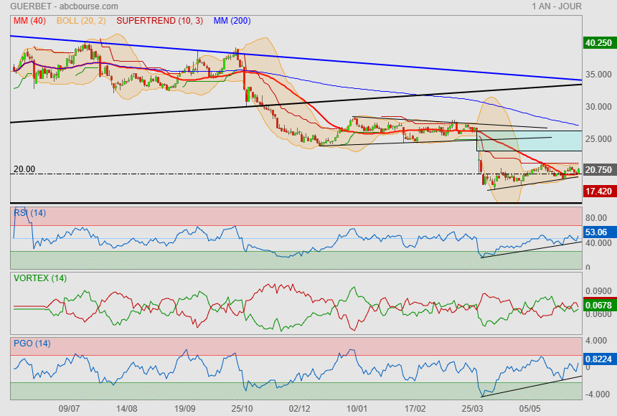Click the red 17.420 supertrend price tag
Screen dimensions: 617x416
(598, 192)
